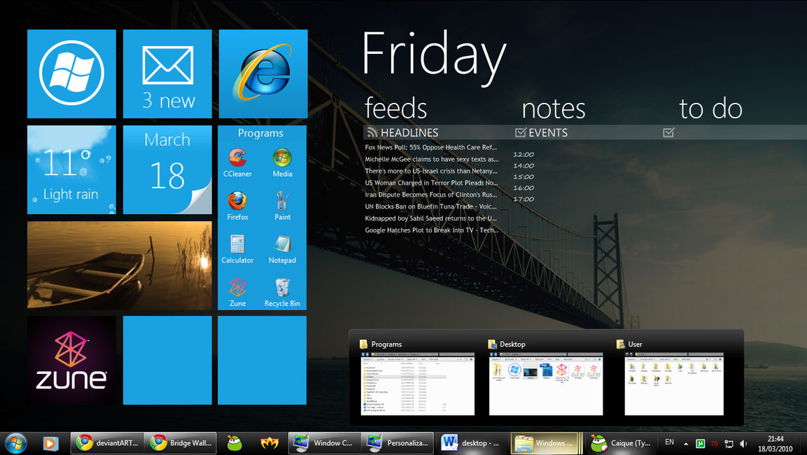Image resolution: width=807 pixels, height=455 pixels.
Task: Switch to the Desktop window preview thumbnail
Action: click(545, 384)
